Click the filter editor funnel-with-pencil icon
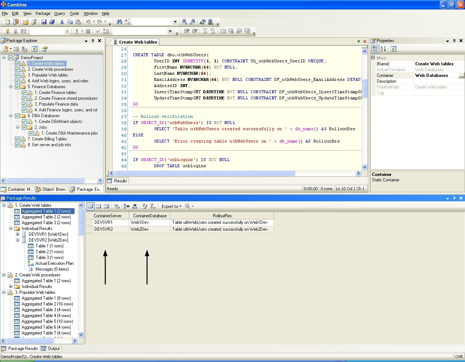 point(145,206)
